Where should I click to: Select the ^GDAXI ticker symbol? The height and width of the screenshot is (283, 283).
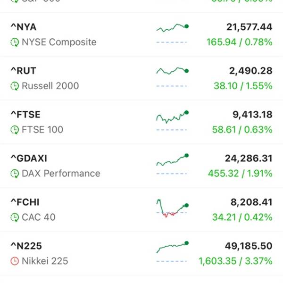coord(29,158)
